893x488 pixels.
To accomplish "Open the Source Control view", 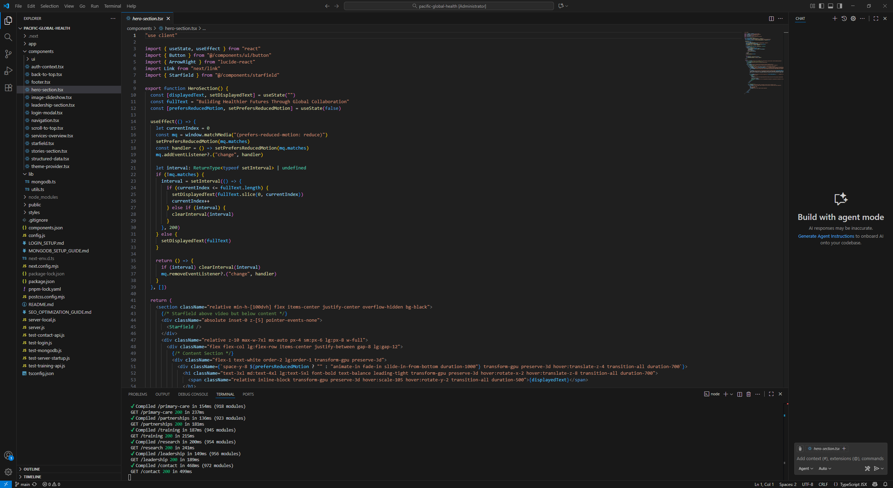I will click(x=8, y=54).
